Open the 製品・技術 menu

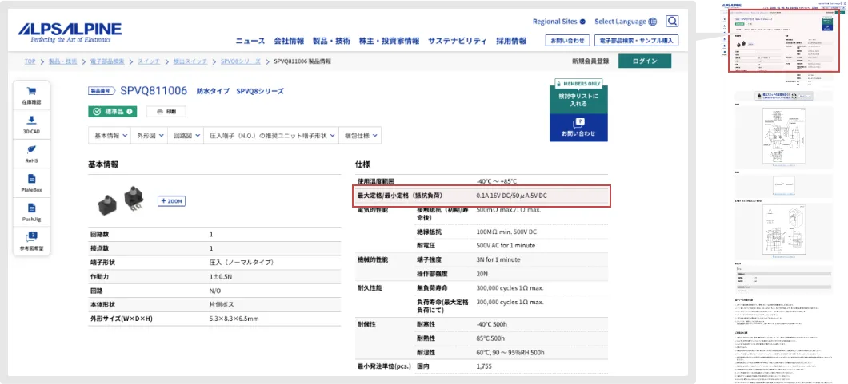pyautogui.click(x=331, y=41)
